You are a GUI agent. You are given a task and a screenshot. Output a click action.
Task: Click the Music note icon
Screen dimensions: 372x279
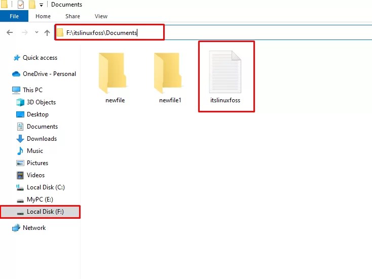[20, 151]
